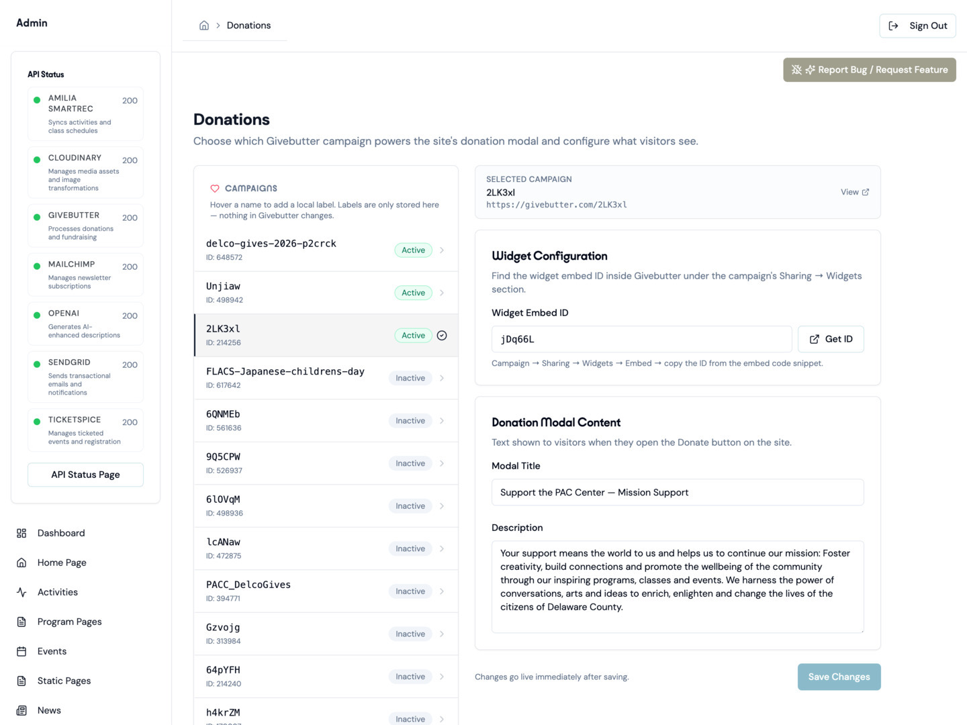
Task: Click the green status dot for Mailchimp
Action: (x=37, y=267)
